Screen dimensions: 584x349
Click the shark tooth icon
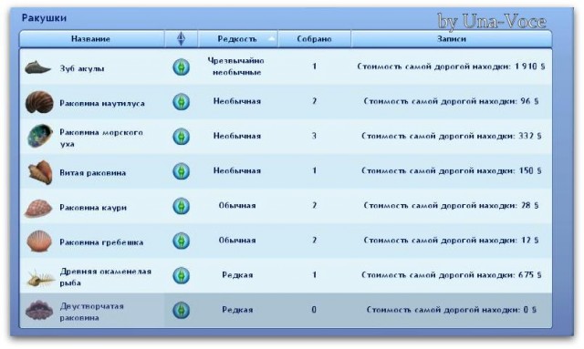[x=37, y=67]
